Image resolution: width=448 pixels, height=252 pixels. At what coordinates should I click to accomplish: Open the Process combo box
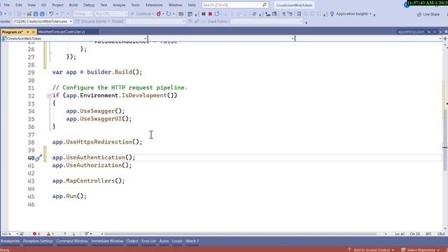(x=42, y=22)
